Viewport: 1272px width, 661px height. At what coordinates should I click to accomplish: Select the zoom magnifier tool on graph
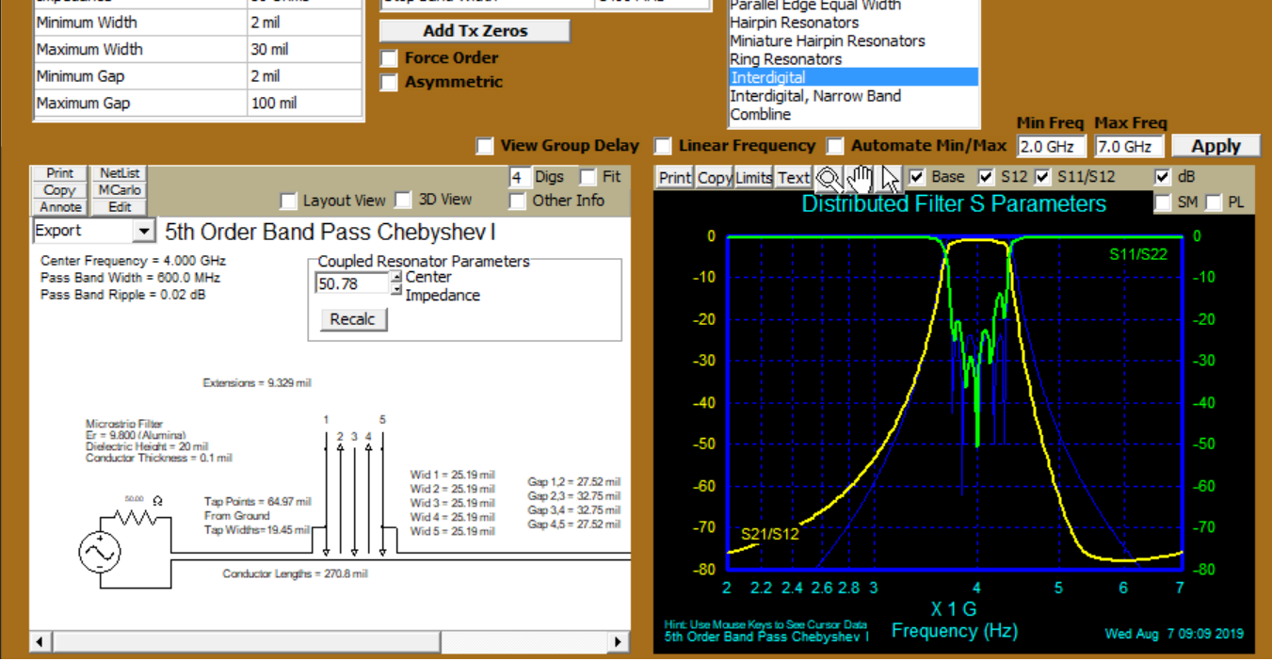(828, 177)
